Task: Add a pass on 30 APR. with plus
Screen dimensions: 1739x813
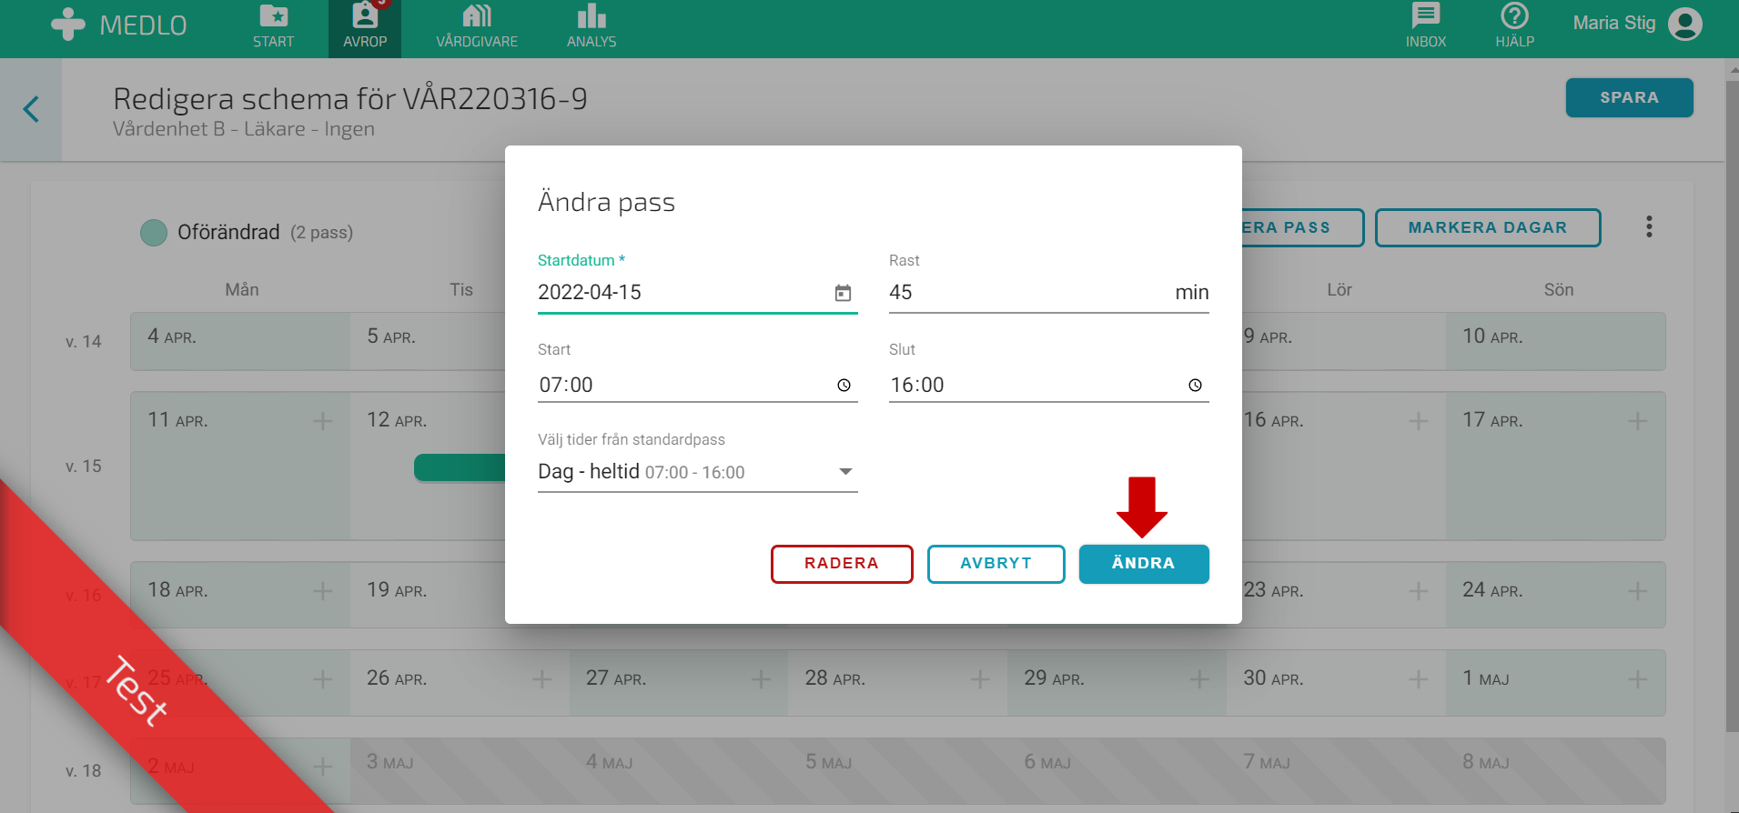Action: pyautogui.click(x=1419, y=679)
